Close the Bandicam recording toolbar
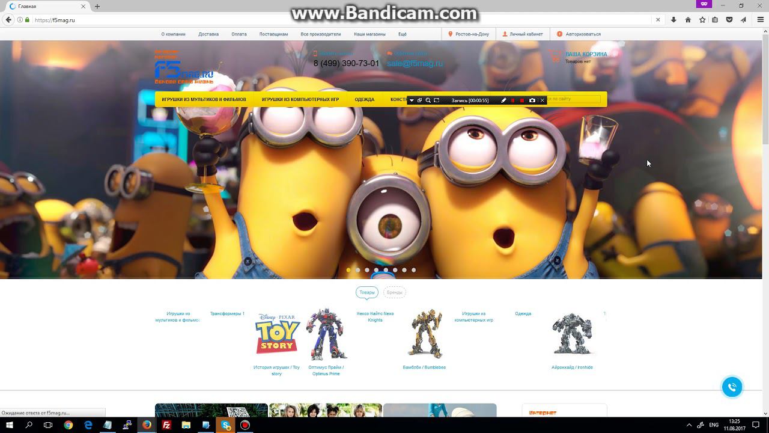The height and width of the screenshot is (433, 769). (543, 100)
